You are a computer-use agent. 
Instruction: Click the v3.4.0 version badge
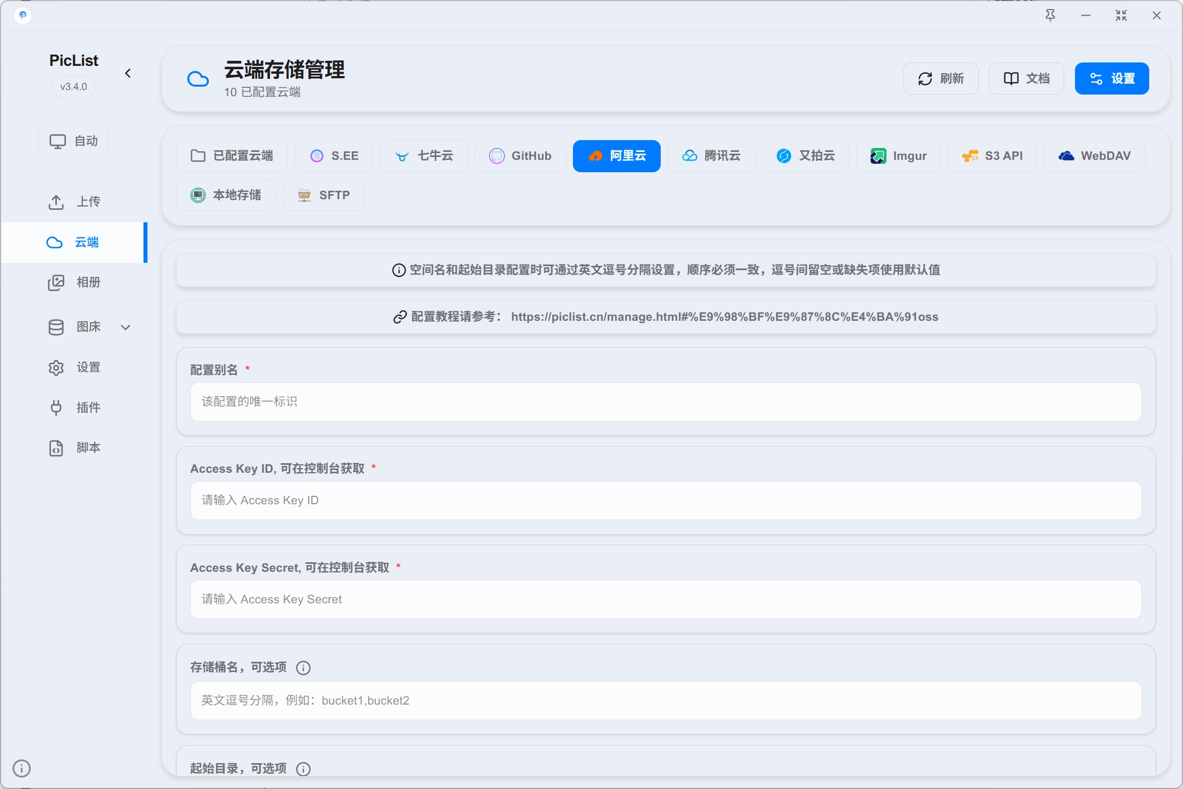click(x=74, y=87)
